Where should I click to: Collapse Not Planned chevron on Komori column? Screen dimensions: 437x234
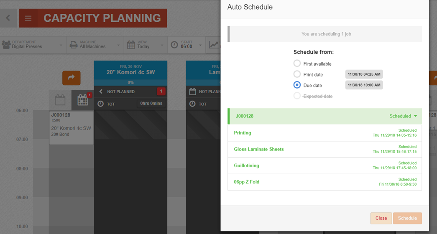coord(101,92)
